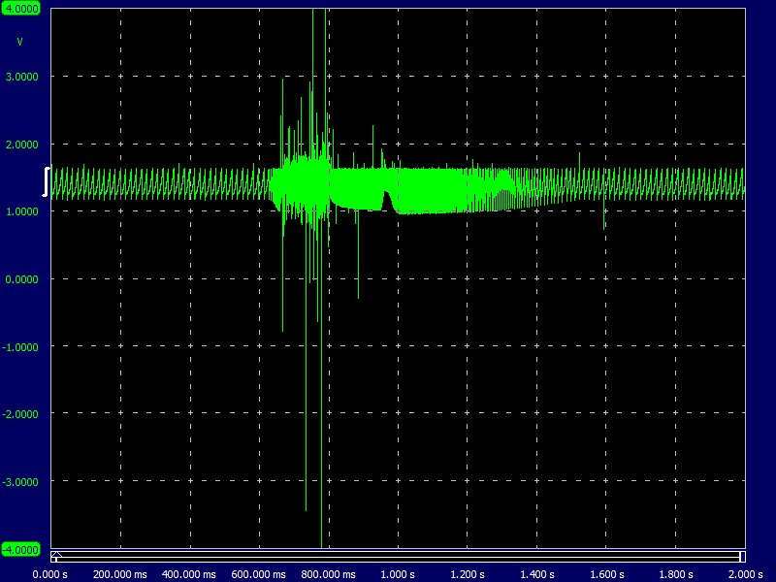The image size is (776, 582).
Task: Click the 600.000 ms time axis label
Action: [258, 574]
